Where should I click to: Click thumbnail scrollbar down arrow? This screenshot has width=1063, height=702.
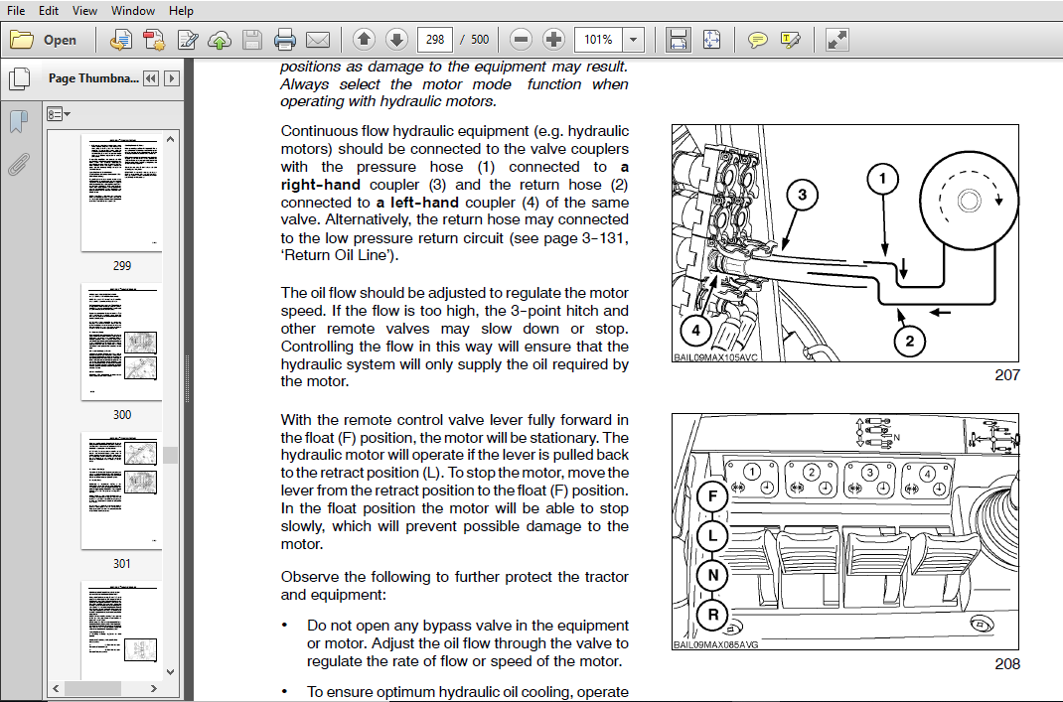[x=170, y=672]
